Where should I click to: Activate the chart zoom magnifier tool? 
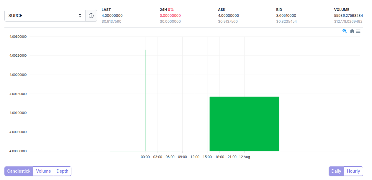point(345,31)
